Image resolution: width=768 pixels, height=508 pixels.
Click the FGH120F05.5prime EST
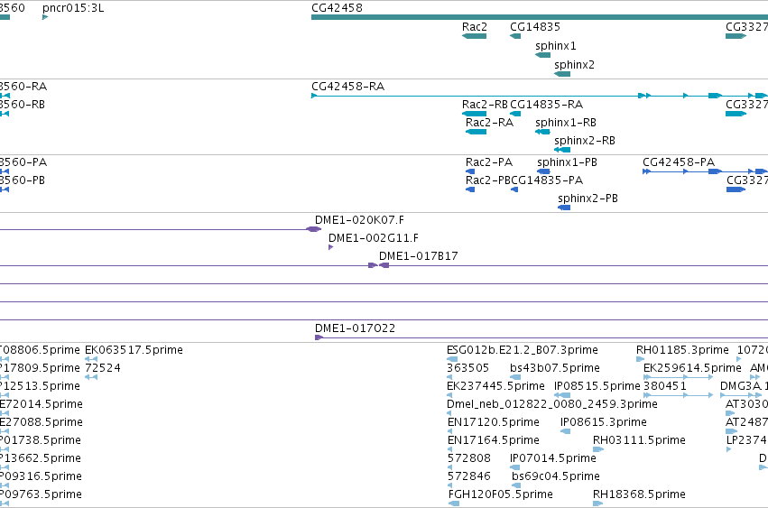point(454,503)
